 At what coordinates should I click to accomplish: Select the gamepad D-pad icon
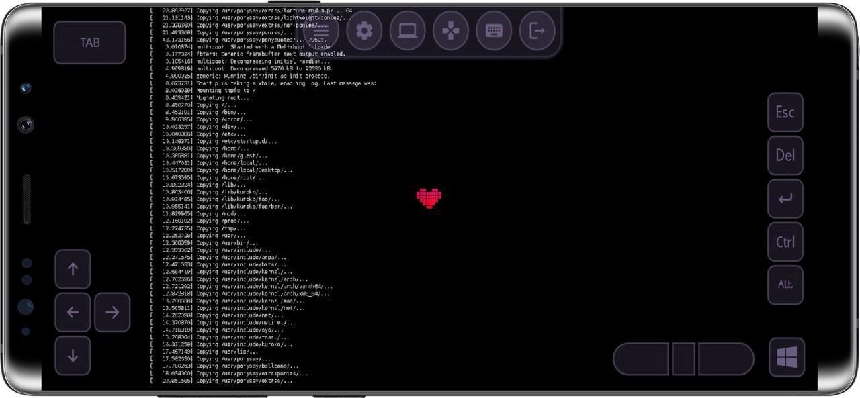451,31
